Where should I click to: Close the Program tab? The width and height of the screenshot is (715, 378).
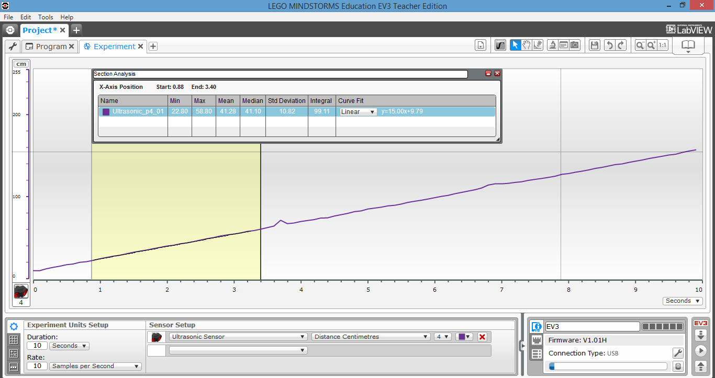pos(72,47)
